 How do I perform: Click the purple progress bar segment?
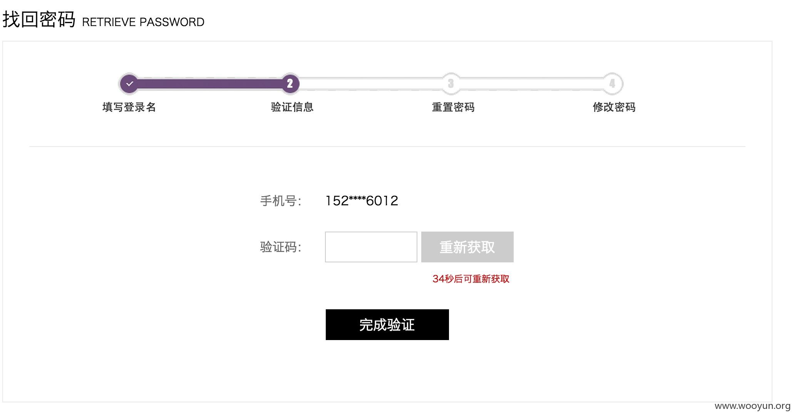tap(210, 83)
